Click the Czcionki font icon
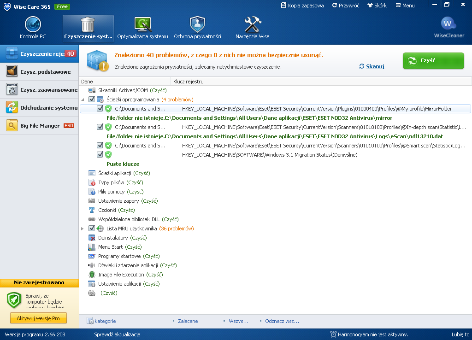 (x=92, y=210)
